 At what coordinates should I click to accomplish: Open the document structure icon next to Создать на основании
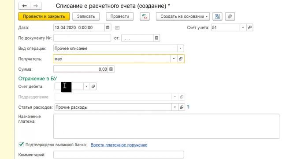click(x=217, y=16)
